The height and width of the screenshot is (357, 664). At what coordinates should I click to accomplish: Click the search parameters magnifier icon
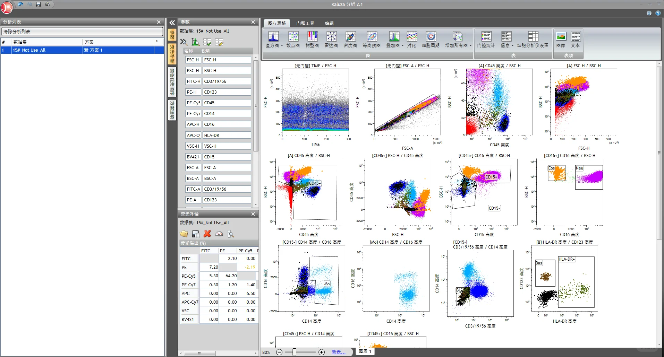[x=184, y=42]
